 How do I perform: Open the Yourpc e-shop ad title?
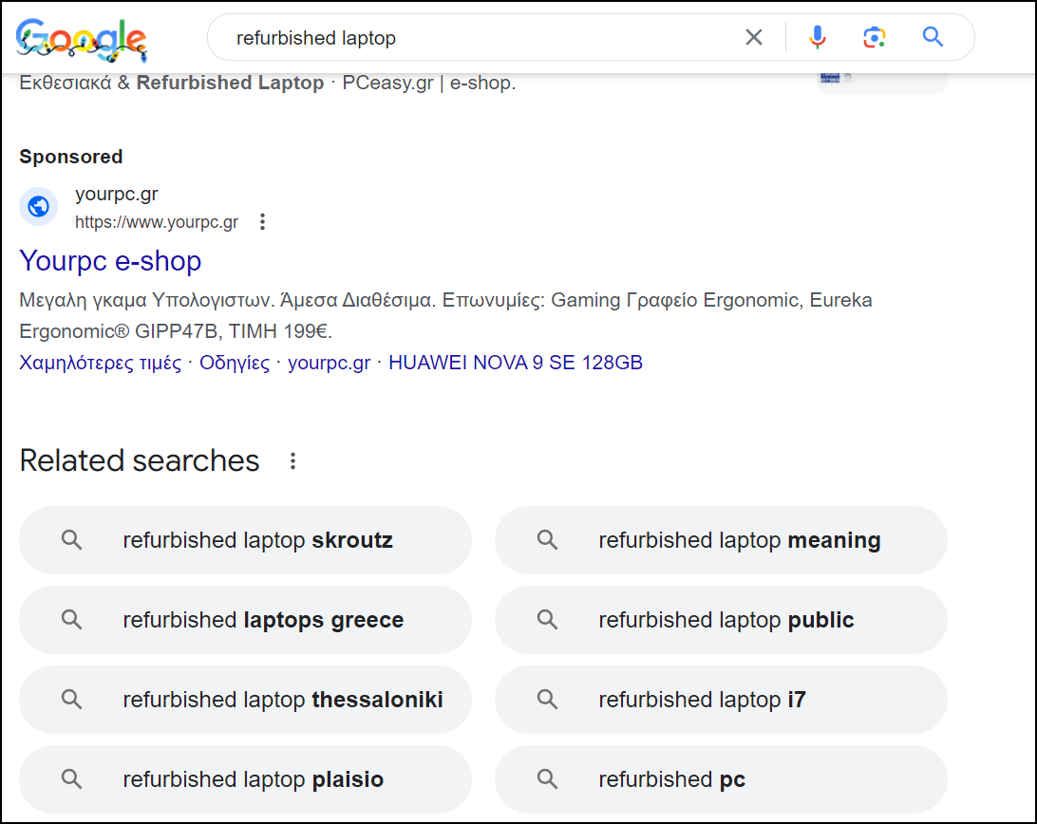(x=110, y=261)
